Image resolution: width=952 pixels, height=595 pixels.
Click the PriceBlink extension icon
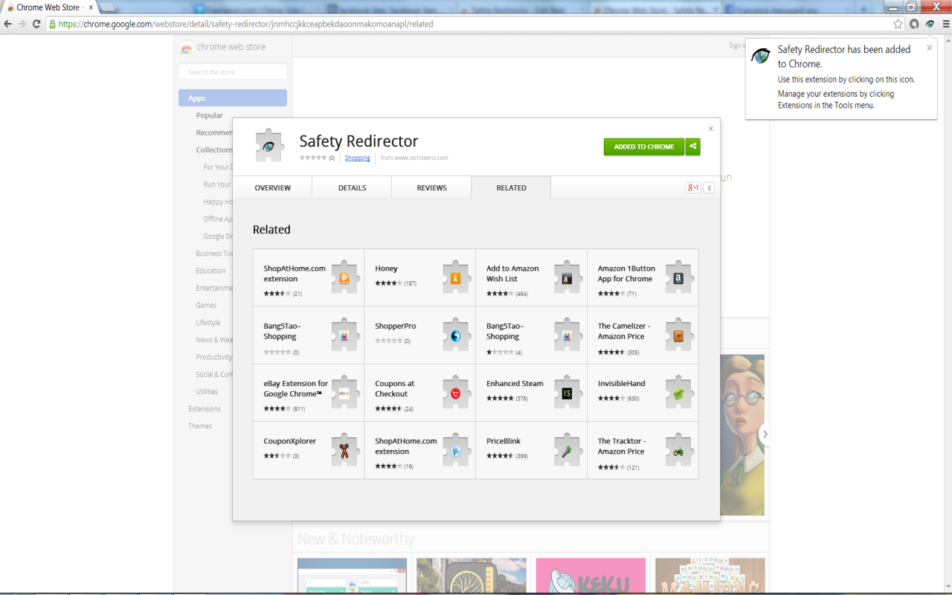[x=567, y=449]
